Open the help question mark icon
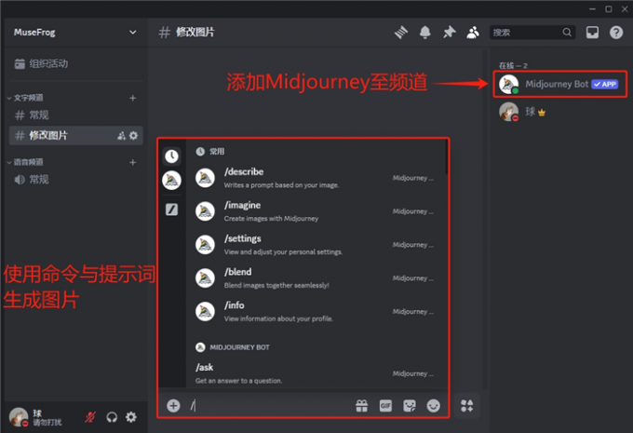This screenshot has width=633, height=433. point(616,33)
